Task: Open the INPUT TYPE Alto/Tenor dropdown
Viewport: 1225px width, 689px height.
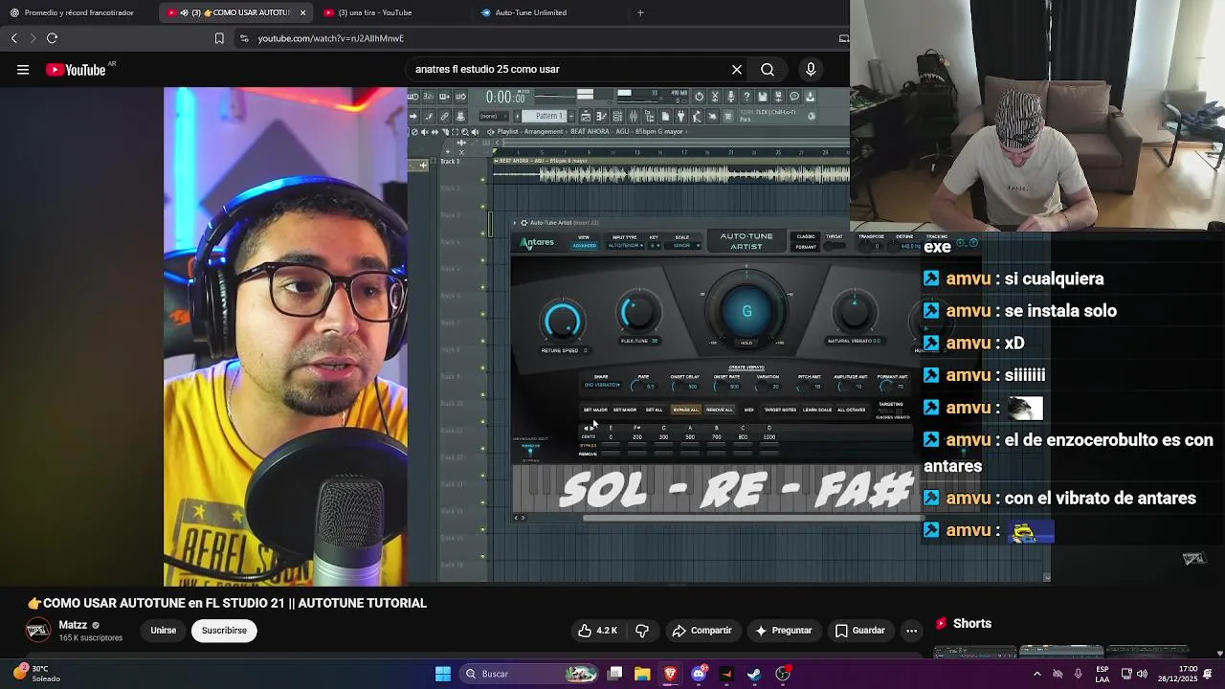Action: coord(624,246)
